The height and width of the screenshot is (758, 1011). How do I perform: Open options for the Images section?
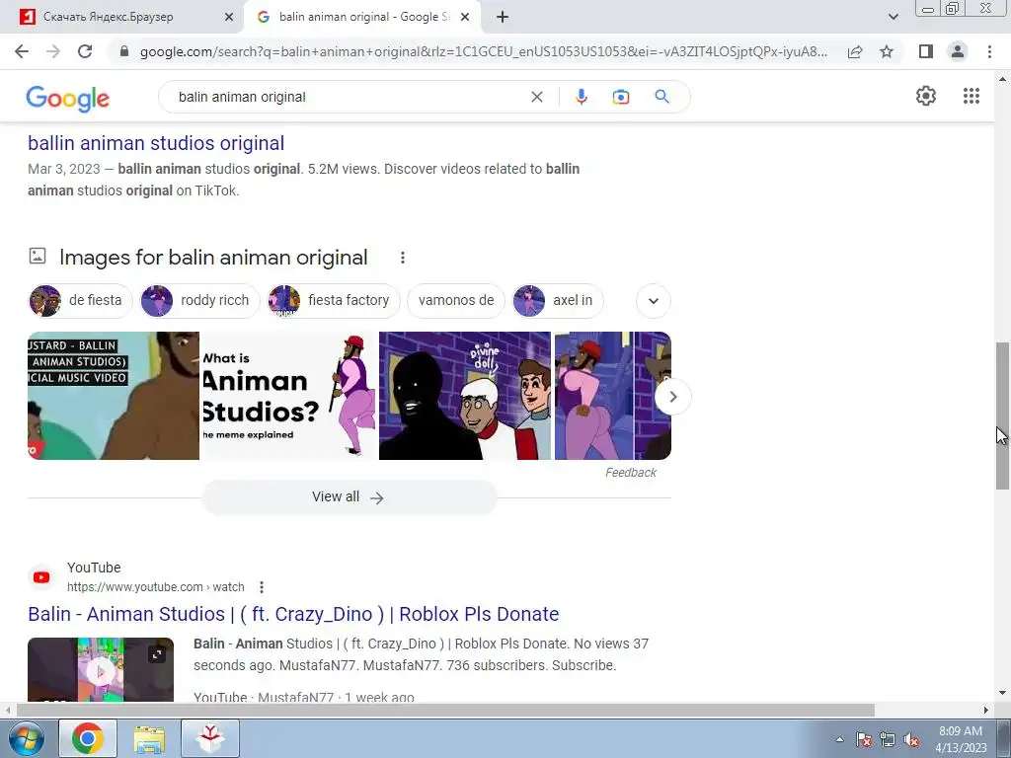point(403,258)
